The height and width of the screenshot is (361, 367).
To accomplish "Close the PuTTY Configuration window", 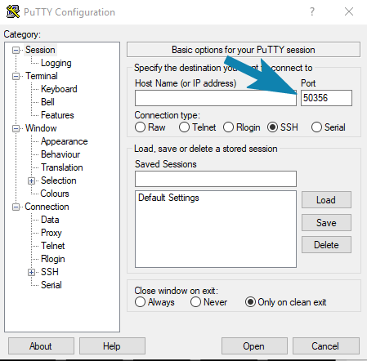I will [x=349, y=11].
